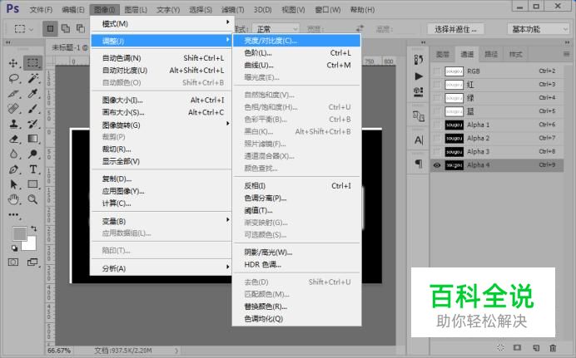Screen dimensions: 576x358
Task: Select the Rectangular Marquee tool
Action: click(32, 62)
